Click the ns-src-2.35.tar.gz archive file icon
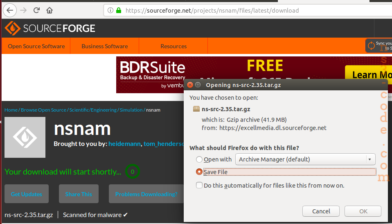392x224 pixels. coord(196,109)
